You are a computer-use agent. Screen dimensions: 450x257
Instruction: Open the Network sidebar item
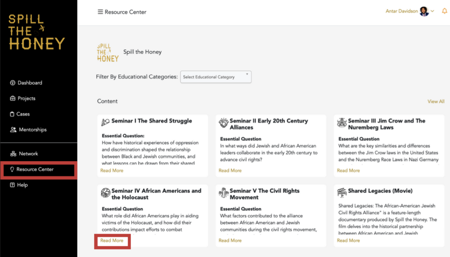28,154
